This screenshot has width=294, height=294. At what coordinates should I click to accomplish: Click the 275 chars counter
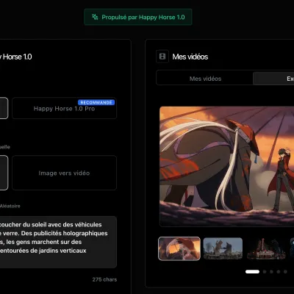click(x=104, y=279)
